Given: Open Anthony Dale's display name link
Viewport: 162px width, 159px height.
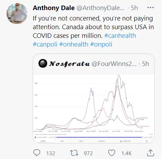Looking at the screenshot, I should pyautogui.click(x=54, y=8).
